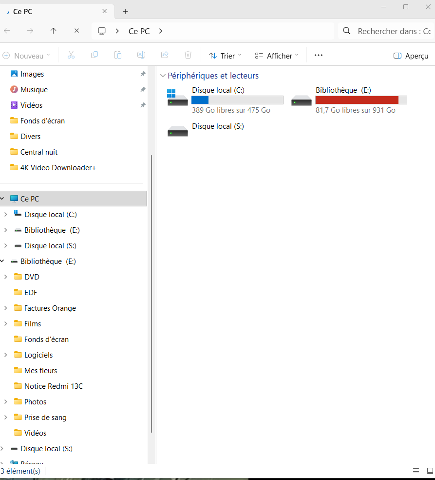Viewport: 435px width, 480px height.
Task: Click the red usage bar of Bibliothèque (E:)
Action: tap(361, 100)
